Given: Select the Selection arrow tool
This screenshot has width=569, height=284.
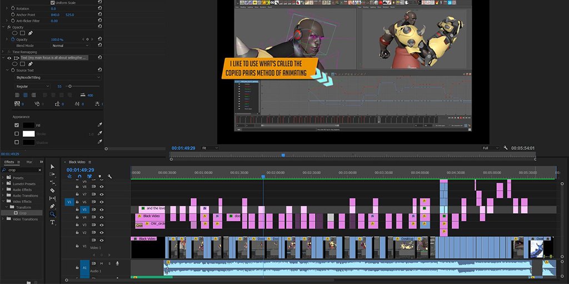Looking at the screenshot, I should pyautogui.click(x=52, y=166).
